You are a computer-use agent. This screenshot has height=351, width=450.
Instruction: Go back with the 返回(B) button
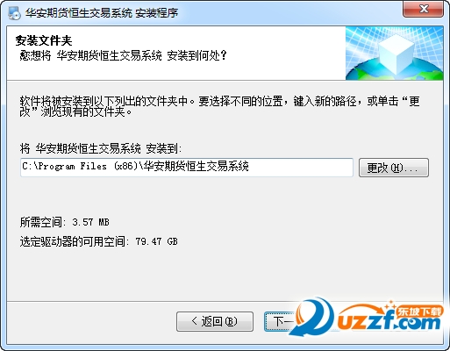pyautogui.click(x=215, y=321)
